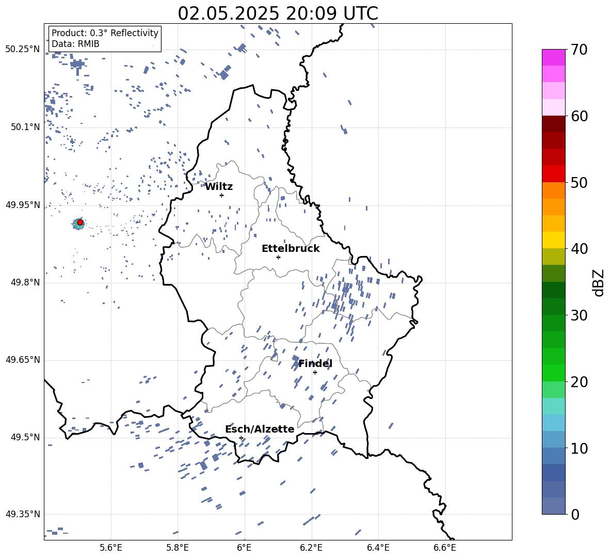Click the 50 dBZ colorbar label
The width and height of the screenshot is (611, 558).
click(579, 183)
